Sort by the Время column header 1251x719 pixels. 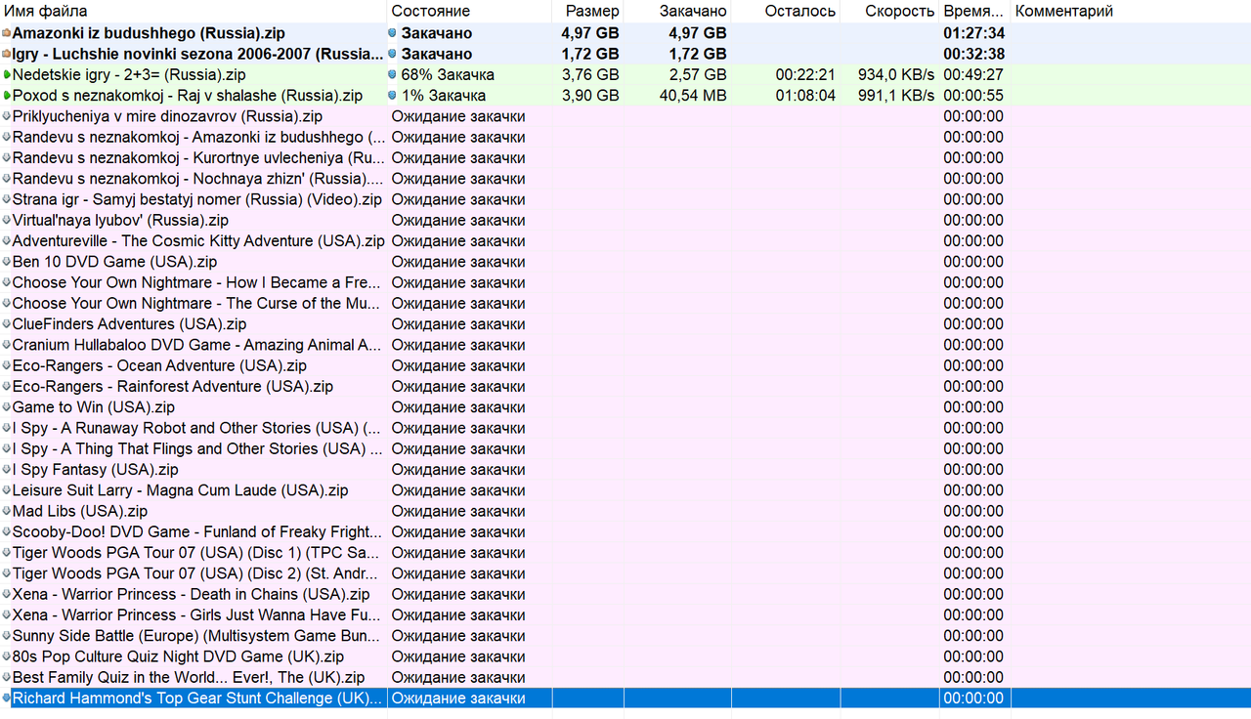point(974,11)
